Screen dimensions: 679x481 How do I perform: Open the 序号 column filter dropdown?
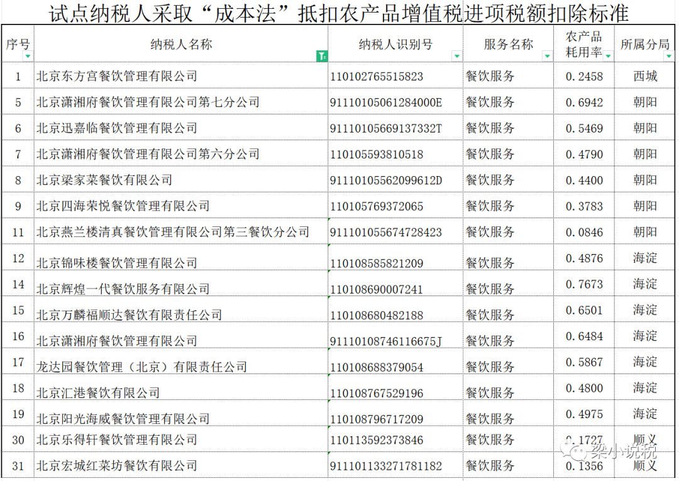28,57
